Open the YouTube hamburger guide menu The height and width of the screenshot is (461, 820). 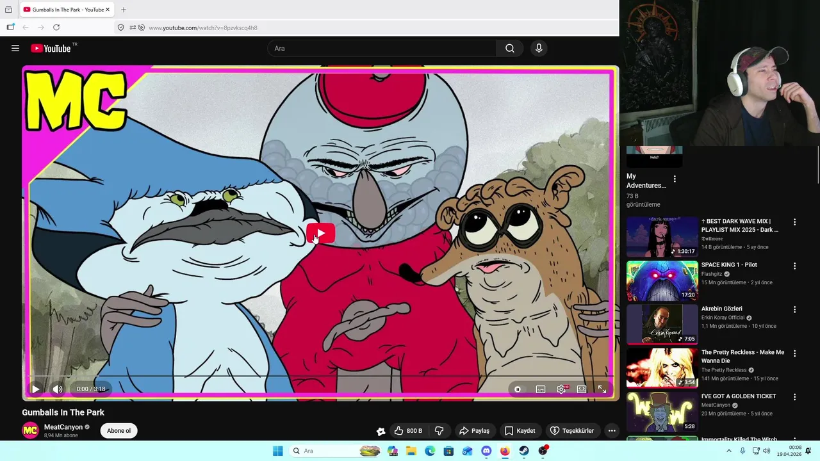(15, 48)
